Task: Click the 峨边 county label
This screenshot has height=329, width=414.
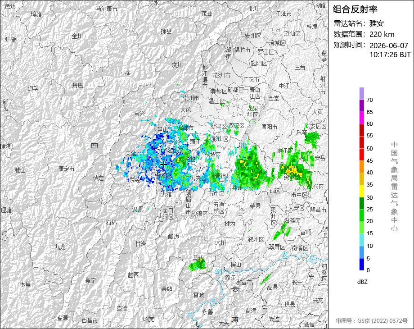Action: pyautogui.click(x=173, y=237)
